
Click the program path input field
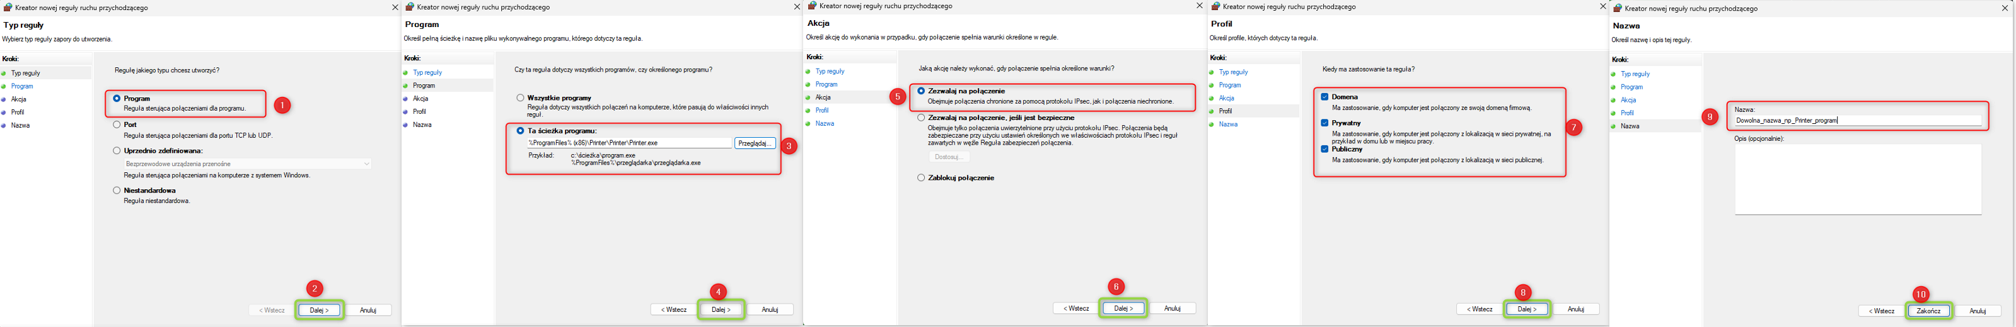pos(629,143)
